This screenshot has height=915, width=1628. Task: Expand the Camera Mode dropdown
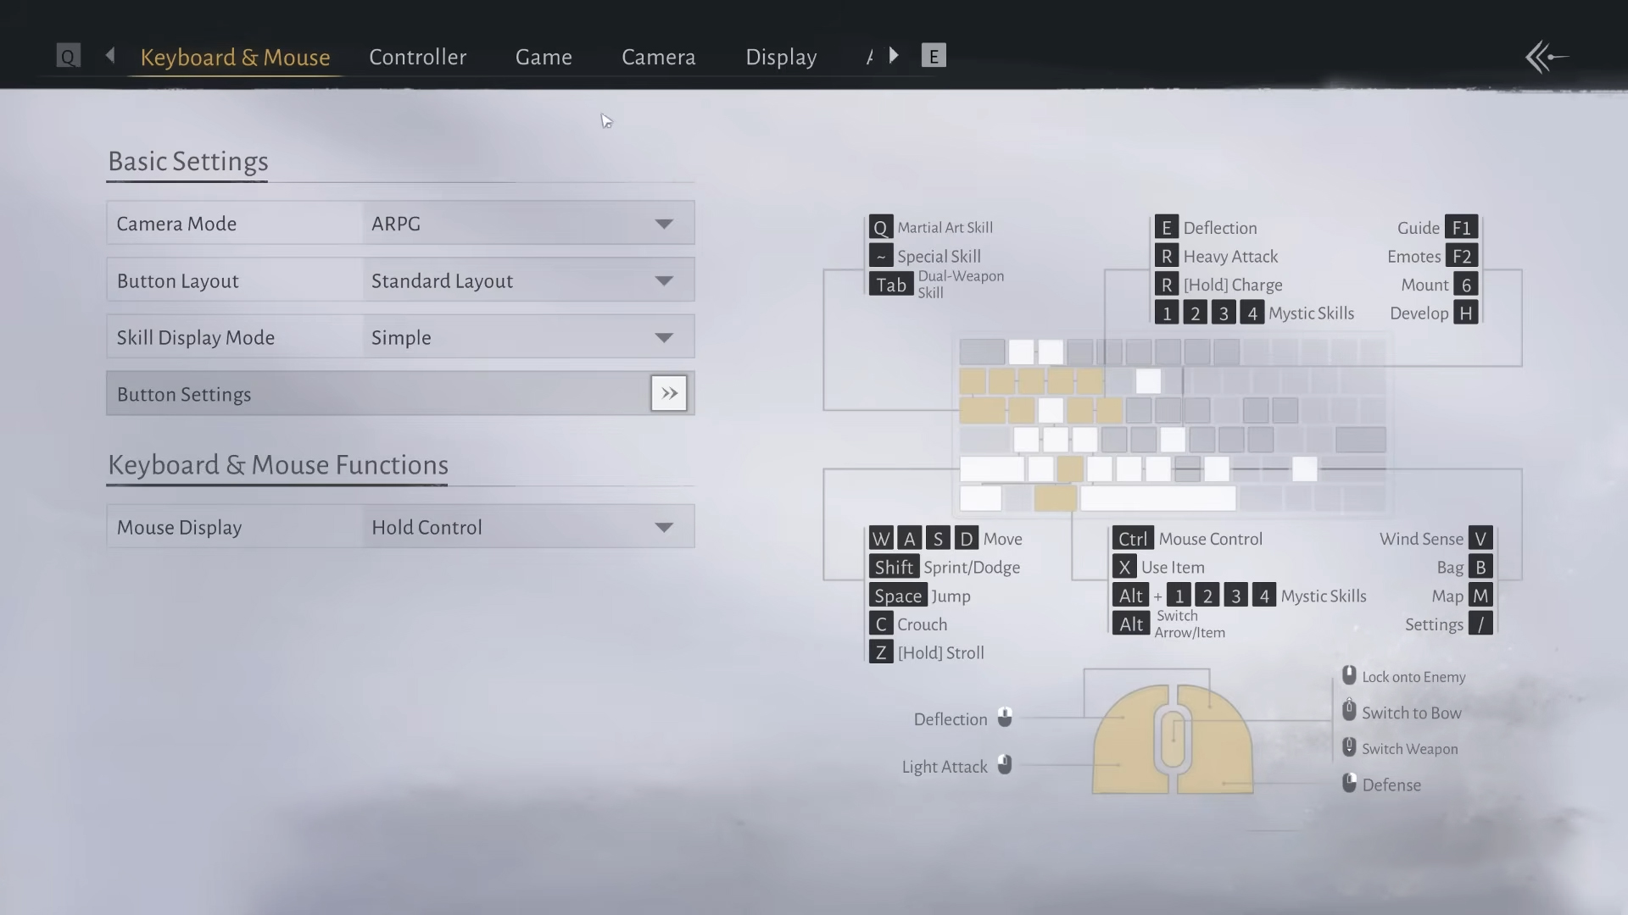(x=664, y=224)
